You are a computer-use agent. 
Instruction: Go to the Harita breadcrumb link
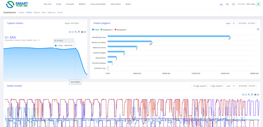coord(21,12)
